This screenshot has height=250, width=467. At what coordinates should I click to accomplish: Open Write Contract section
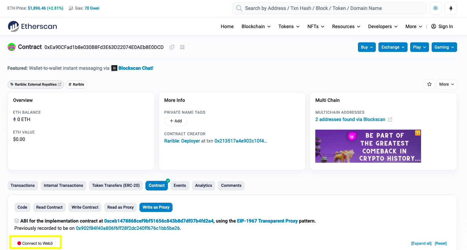(85, 207)
